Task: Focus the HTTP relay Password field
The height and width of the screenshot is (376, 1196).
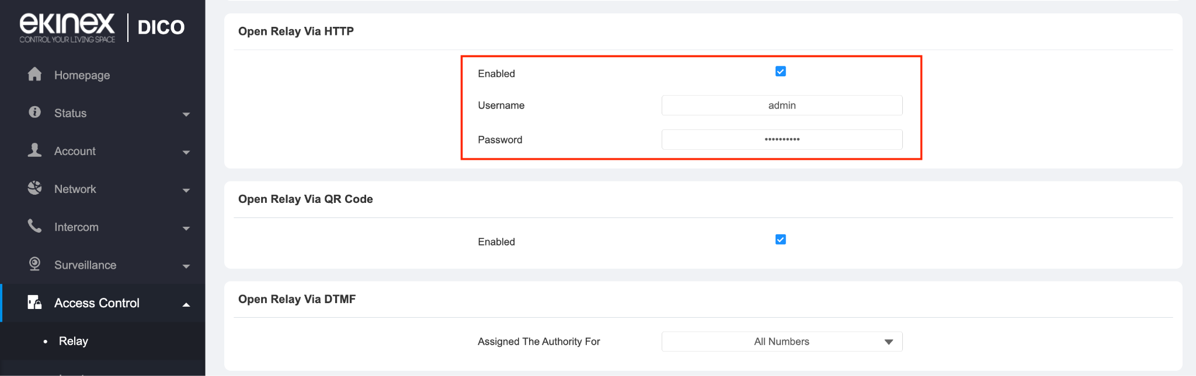Action: point(782,139)
